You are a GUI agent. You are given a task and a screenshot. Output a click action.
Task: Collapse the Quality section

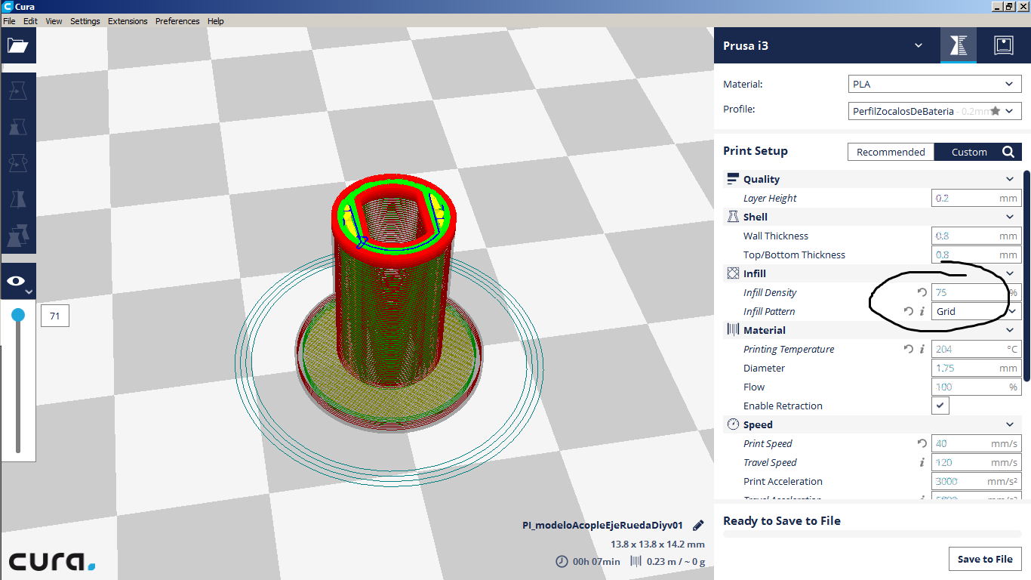[1010, 179]
